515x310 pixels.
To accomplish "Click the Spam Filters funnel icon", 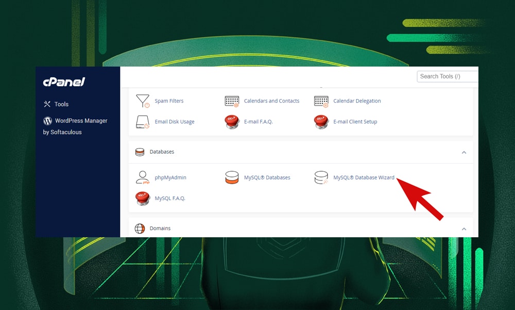I will [x=142, y=101].
